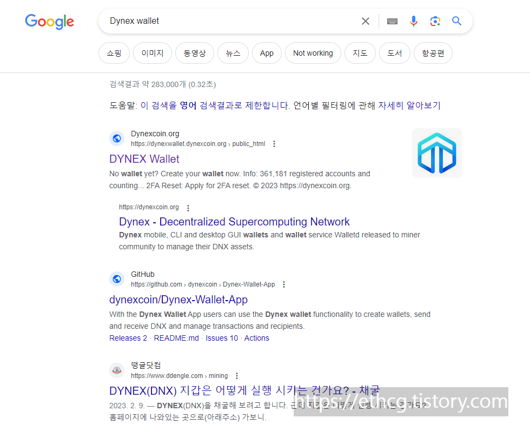The image size is (530, 438).
Task: Click the https://github.com › dynexcoin breadcrumb
Action: (x=203, y=284)
